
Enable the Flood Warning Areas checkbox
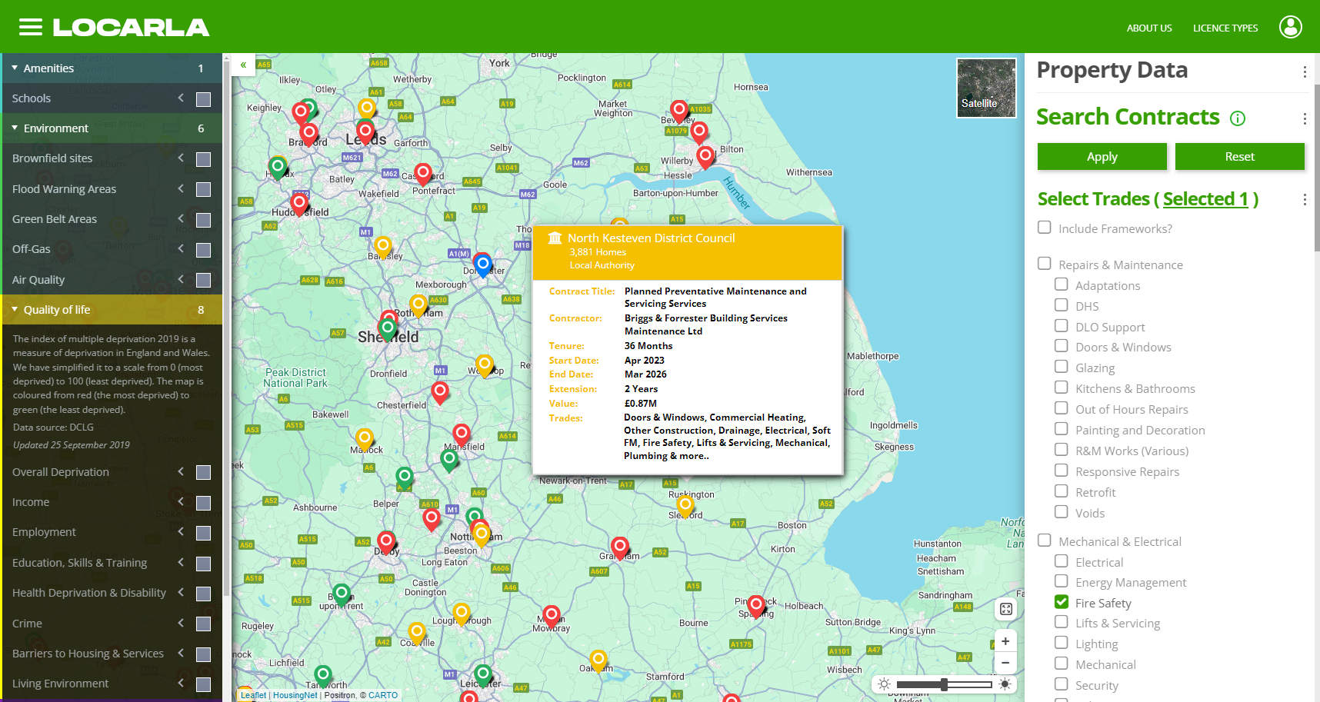204,189
